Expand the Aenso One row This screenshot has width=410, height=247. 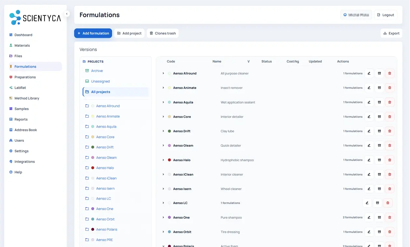coord(163,217)
